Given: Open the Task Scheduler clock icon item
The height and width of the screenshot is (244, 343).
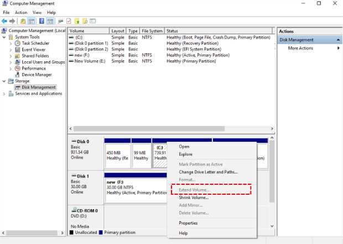Looking at the screenshot, I should coord(17,43).
